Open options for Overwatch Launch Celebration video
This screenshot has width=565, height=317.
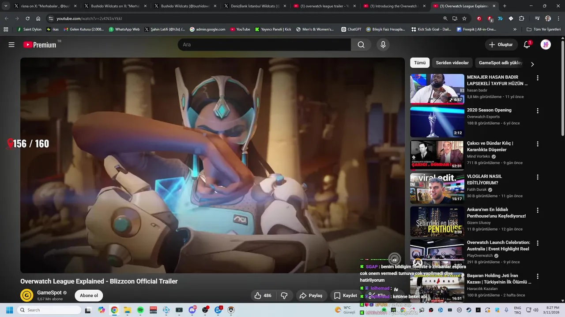pos(538,243)
